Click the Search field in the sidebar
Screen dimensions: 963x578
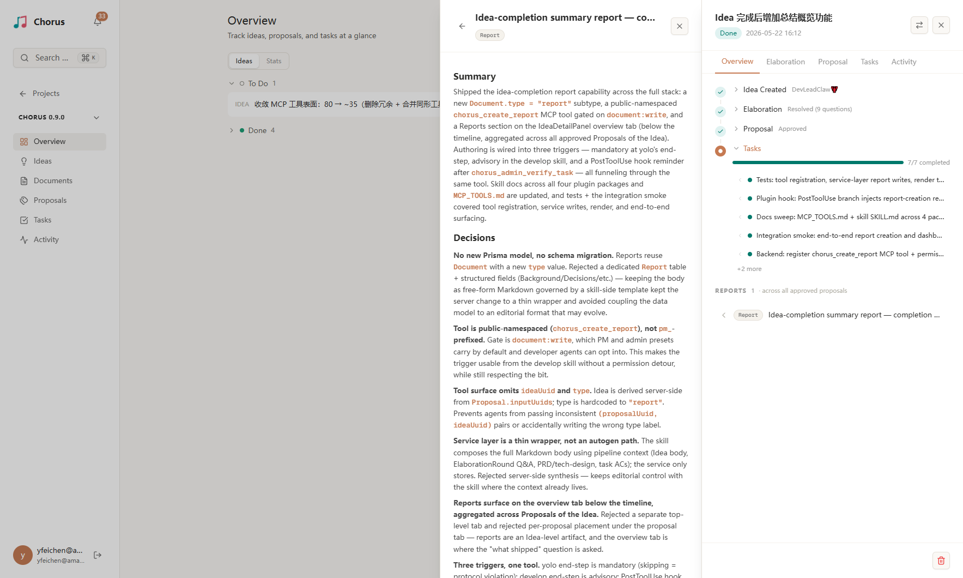click(x=59, y=58)
